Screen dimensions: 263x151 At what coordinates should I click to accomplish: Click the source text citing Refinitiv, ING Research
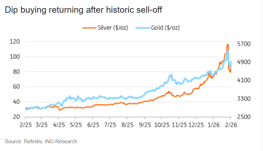click(x=41, y=141)
